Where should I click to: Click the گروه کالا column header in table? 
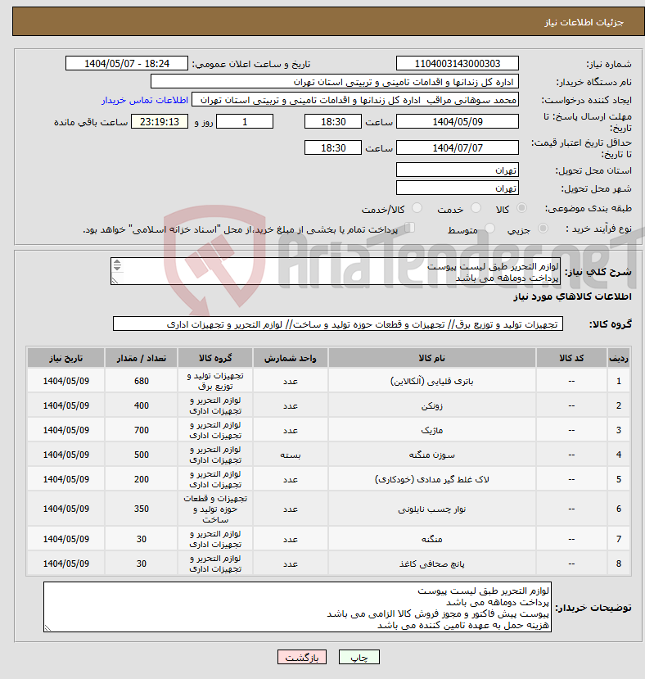[215, 358]
